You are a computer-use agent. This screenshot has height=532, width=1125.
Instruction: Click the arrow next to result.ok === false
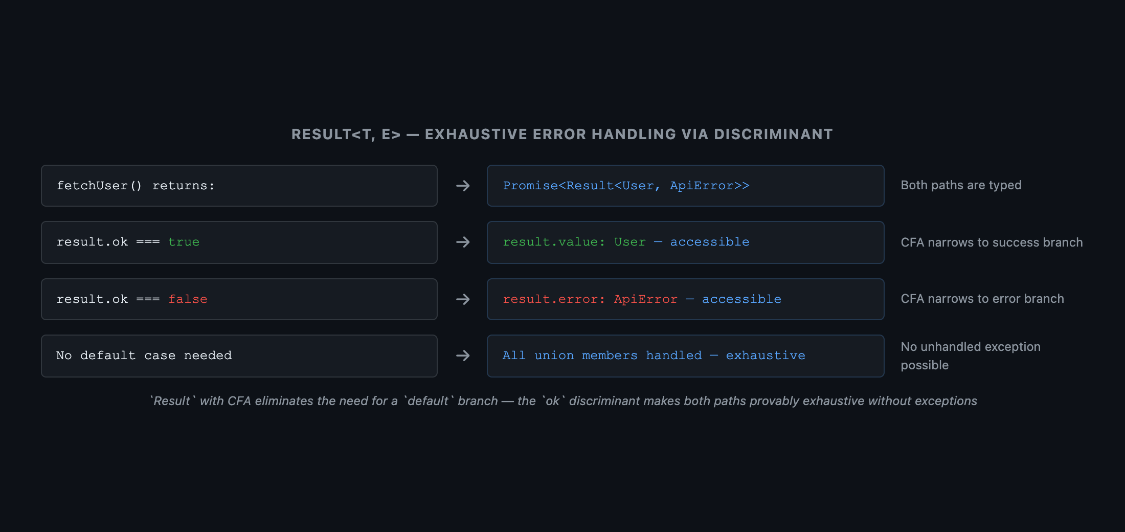pyautogui.click(x=463, y=299)
